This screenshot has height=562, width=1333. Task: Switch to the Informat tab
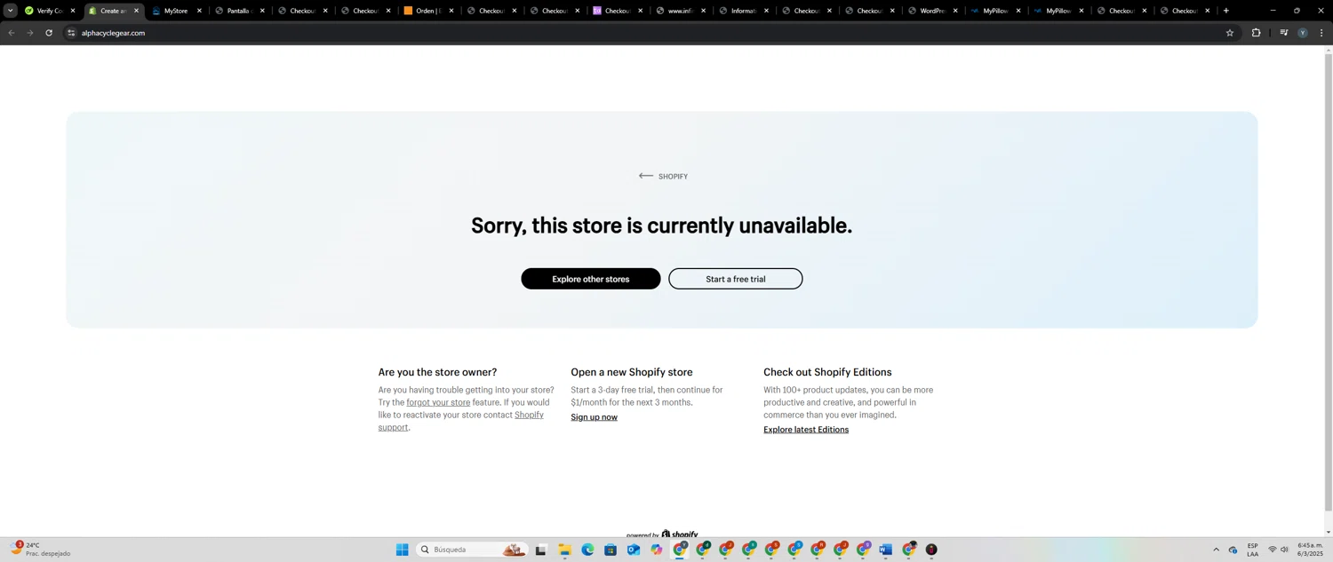[743, 11]
